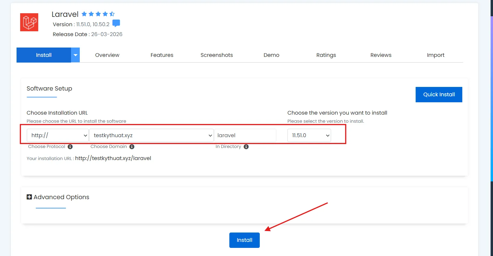Open the Import tab

coord(436,55)
